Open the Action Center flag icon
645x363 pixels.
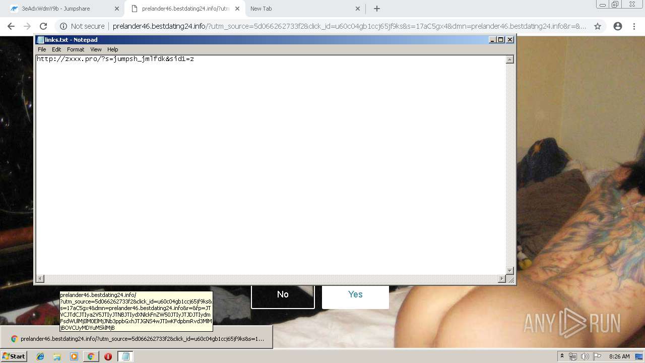pos(597,356)
